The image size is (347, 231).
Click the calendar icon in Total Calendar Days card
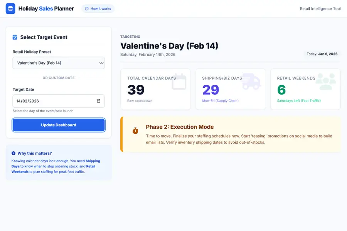[x=179, y=82]
